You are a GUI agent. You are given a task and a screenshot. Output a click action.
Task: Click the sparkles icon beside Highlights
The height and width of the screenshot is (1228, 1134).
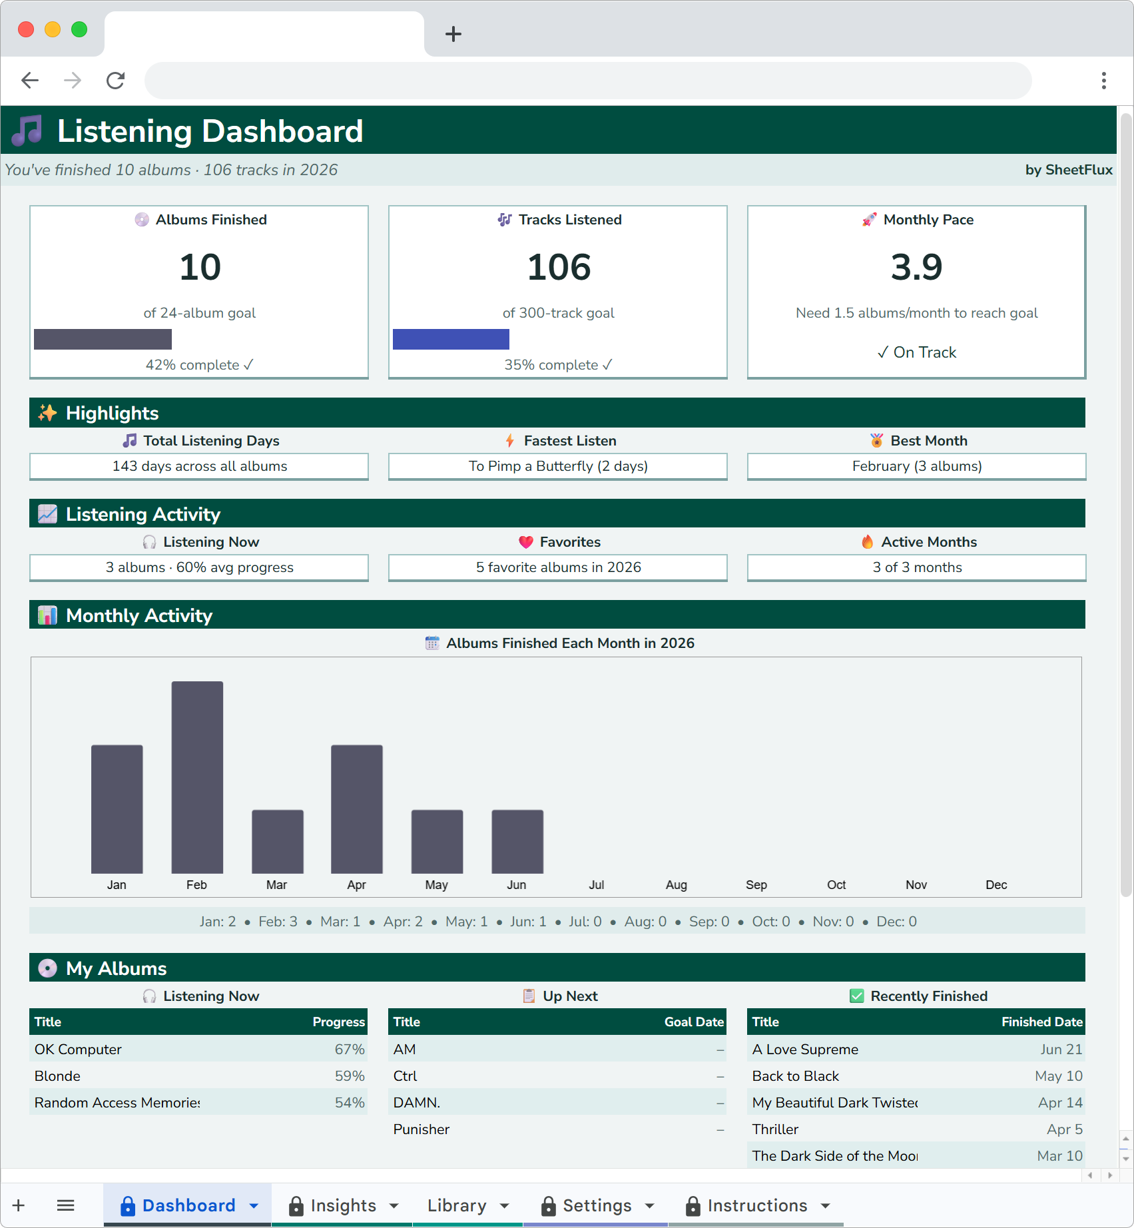46,412
